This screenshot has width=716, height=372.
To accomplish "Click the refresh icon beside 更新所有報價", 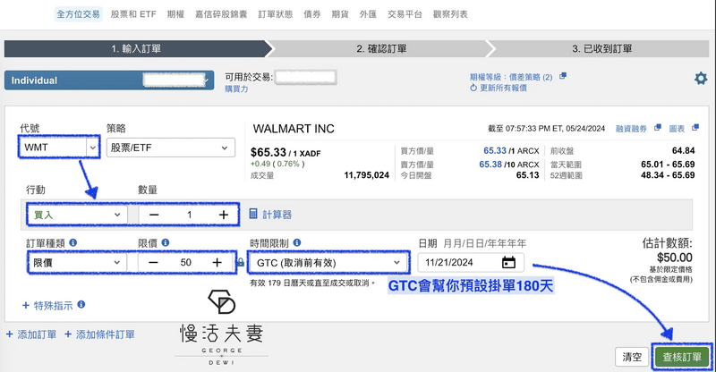I will 473,88.
